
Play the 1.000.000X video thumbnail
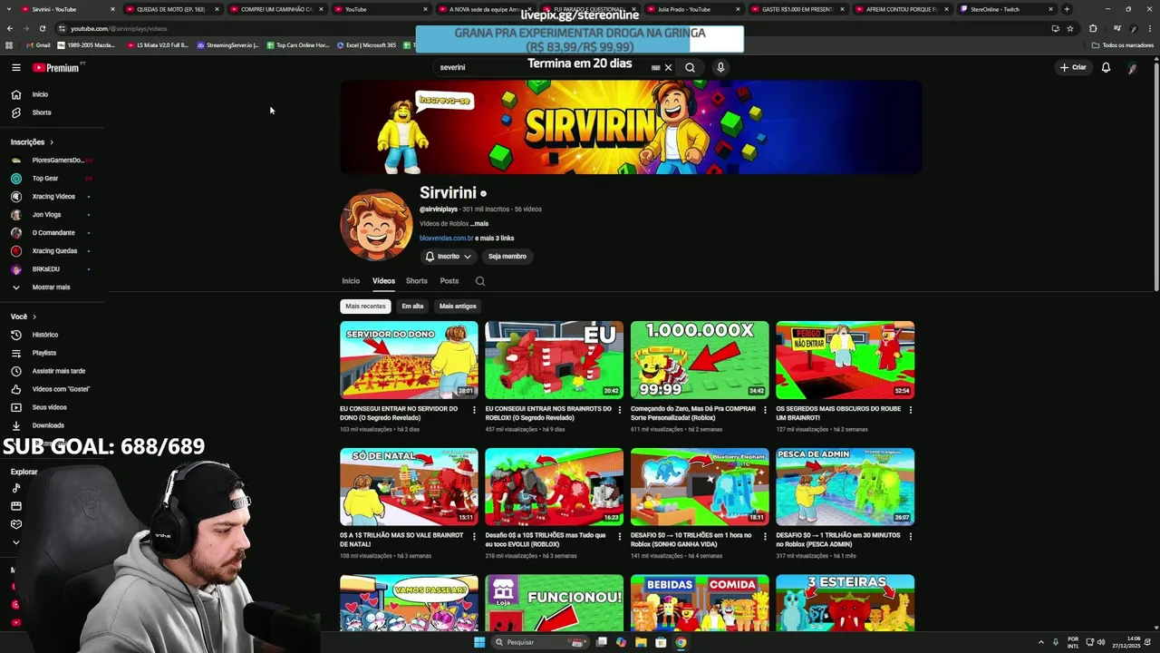coord(700,360)
